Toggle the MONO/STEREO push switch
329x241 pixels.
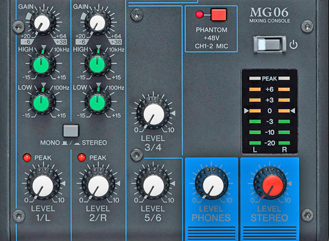click(x=71, y=130)
